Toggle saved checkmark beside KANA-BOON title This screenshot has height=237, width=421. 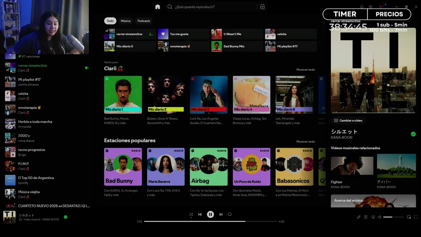[413, 134]
